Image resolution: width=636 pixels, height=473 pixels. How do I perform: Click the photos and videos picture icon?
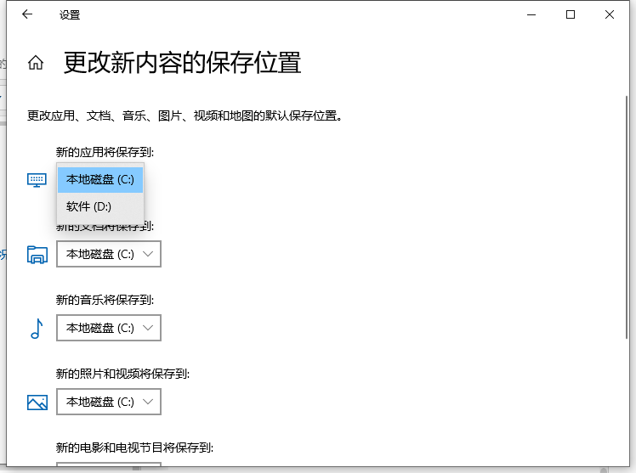[x=37, y=402]
